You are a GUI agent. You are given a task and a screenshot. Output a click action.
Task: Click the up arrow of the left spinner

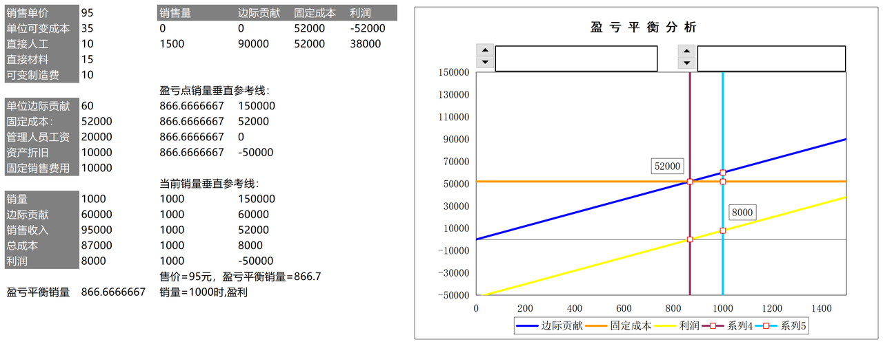coord(485,51)
